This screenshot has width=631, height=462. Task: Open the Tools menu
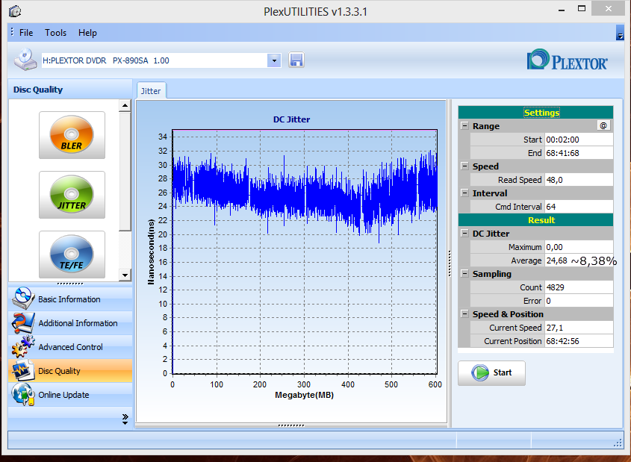click(x=55, y=33)
